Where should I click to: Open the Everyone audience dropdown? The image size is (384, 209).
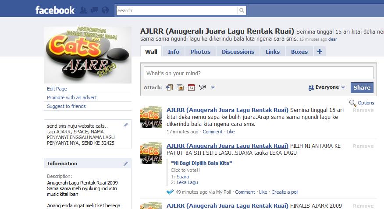coord(327,87)
